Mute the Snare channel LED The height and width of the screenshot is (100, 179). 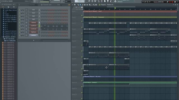point(20,13)
